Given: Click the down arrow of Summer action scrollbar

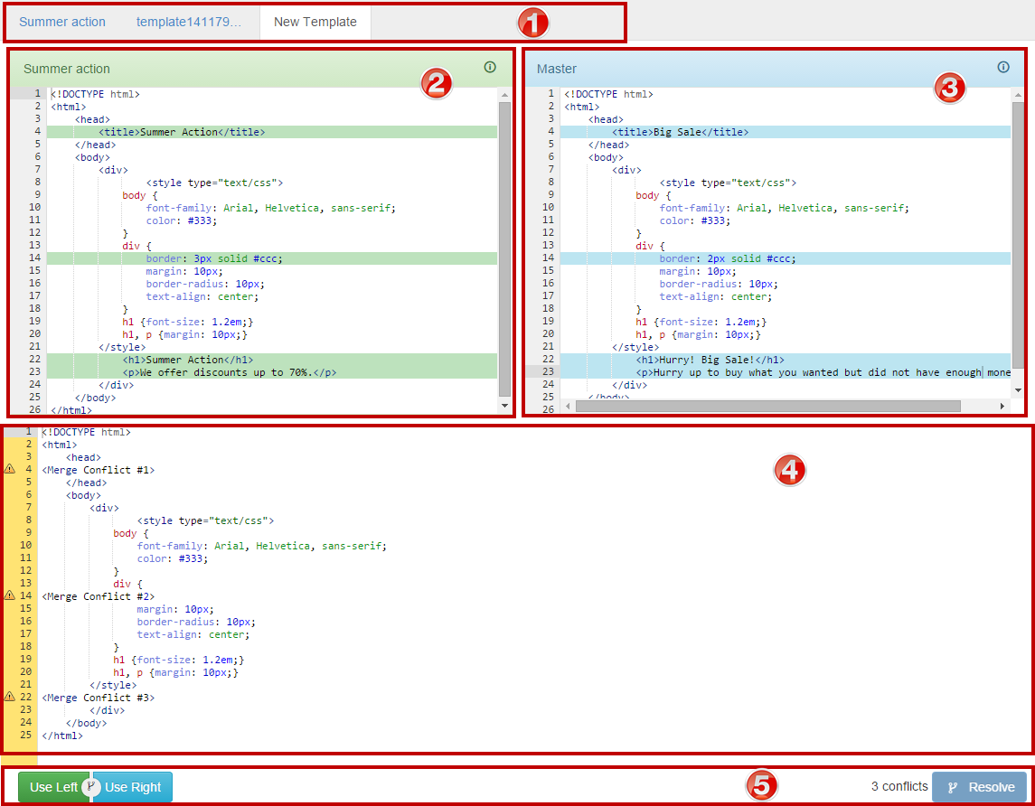Looking at the screenshot, I should (505, 406).
